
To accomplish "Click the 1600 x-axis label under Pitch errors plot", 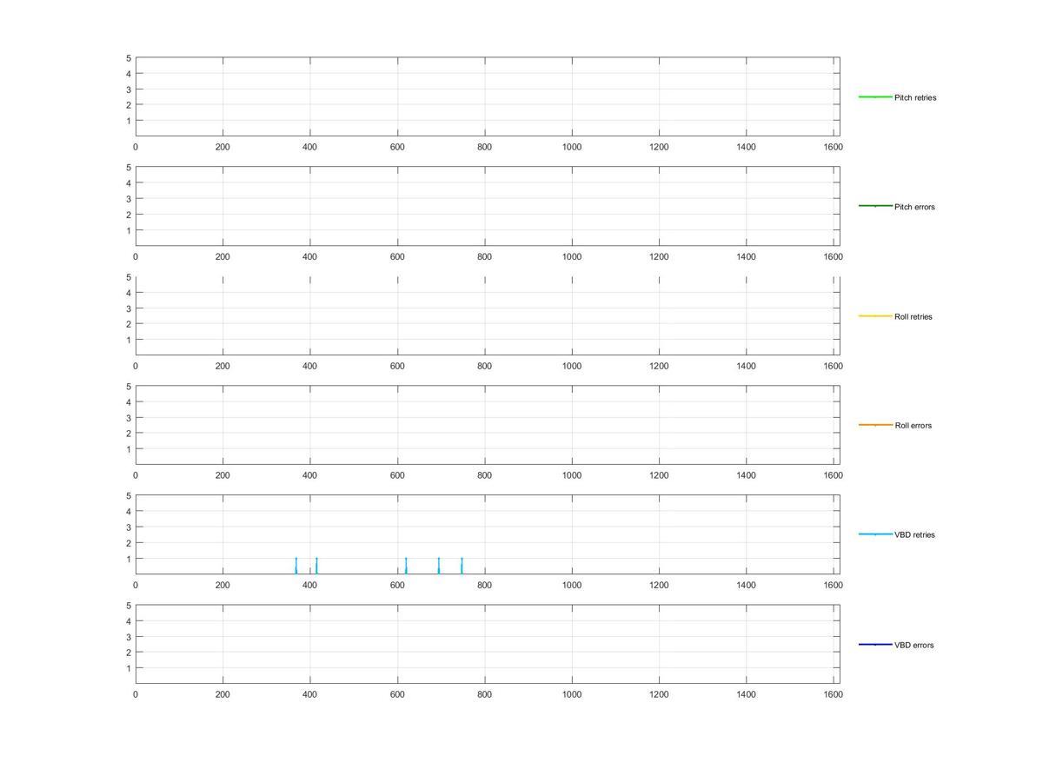I will pos(833,257).
